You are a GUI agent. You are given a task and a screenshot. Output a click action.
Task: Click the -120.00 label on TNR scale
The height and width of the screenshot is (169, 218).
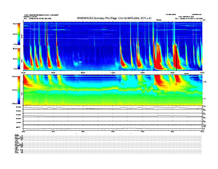tap(14, 76)
